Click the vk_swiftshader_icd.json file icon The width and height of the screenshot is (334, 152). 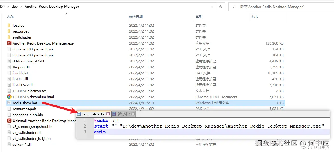tap(9, 139)
